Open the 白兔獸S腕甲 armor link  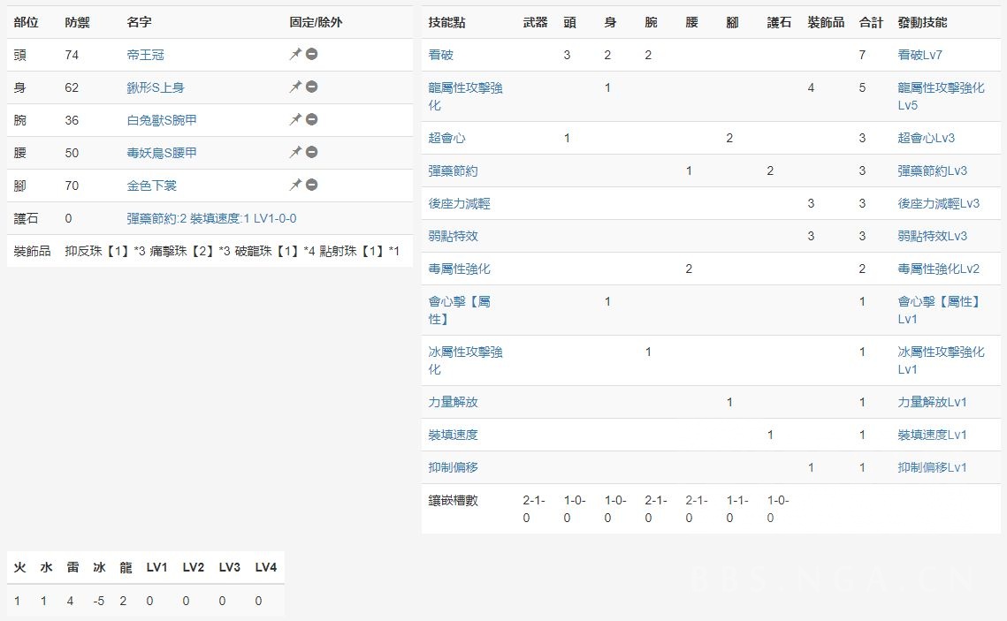pos(162,121)
